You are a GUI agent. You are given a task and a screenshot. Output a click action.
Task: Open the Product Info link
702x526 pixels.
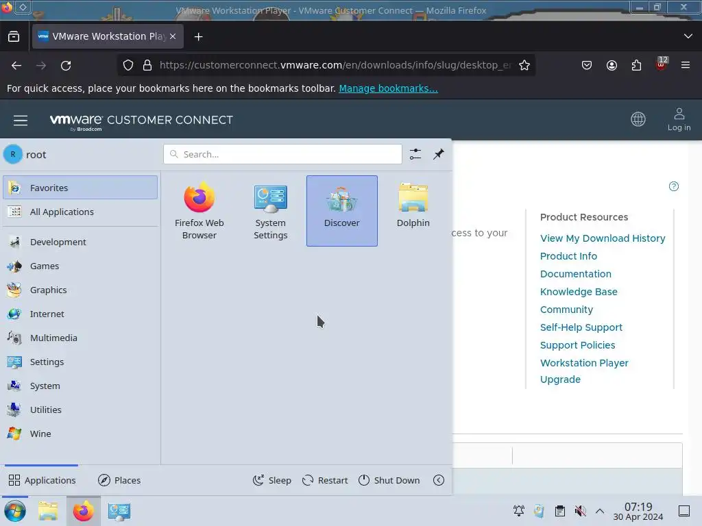coord(568,256)
